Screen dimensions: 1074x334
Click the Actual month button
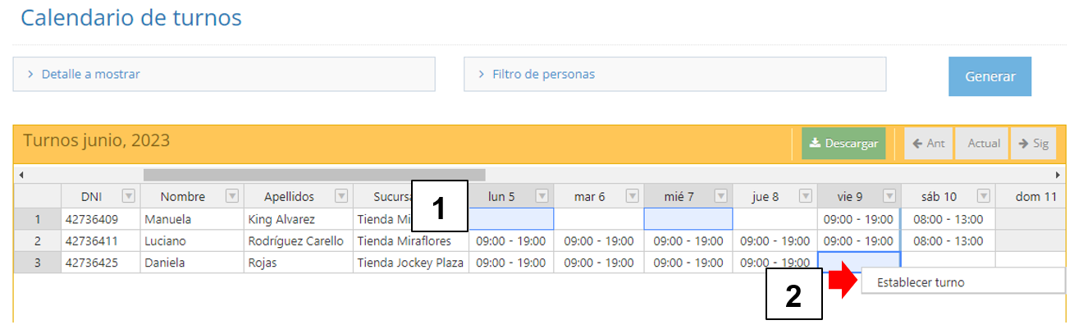pyautogui.click(x=984, y=144)
